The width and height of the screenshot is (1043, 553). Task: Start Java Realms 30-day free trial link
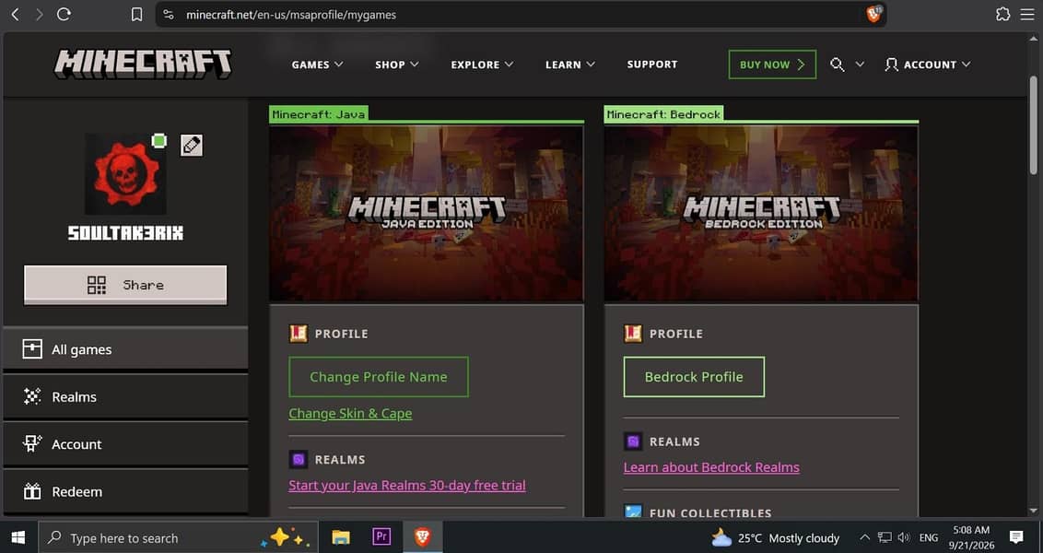407,485
